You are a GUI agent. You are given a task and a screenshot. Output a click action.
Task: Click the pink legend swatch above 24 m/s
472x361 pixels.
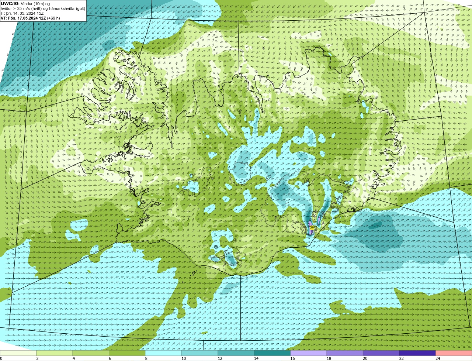[x=454, y=353]
